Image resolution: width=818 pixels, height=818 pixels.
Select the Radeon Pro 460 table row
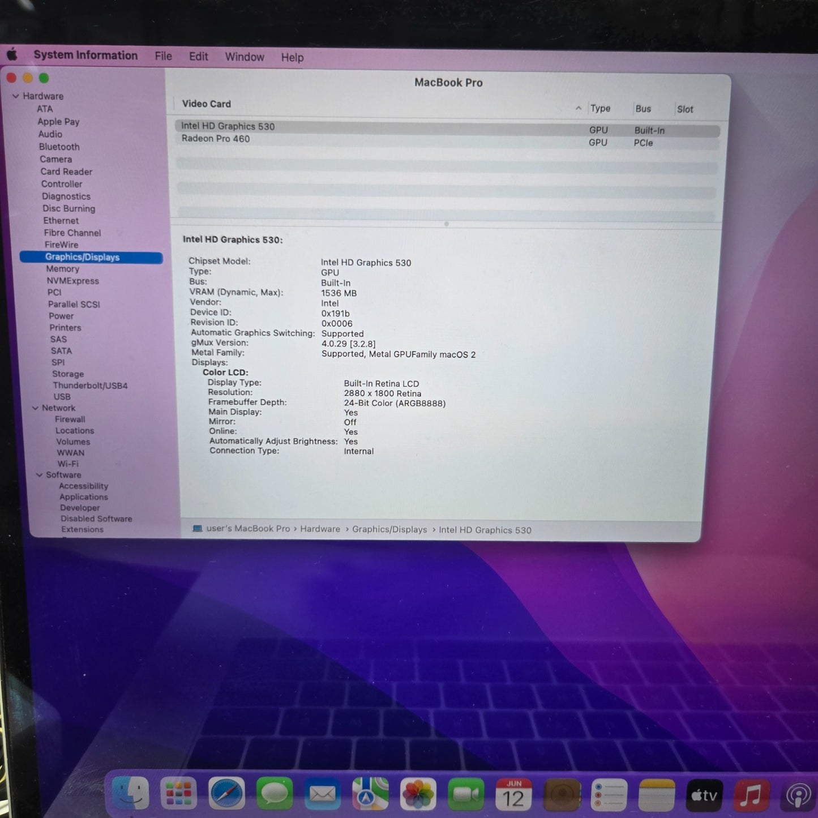(447, 140)
